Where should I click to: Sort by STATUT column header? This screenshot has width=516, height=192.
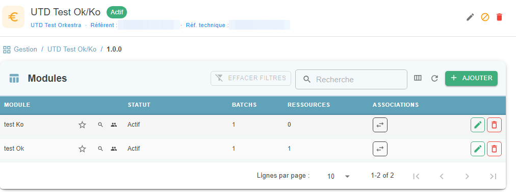click(139, 105)
